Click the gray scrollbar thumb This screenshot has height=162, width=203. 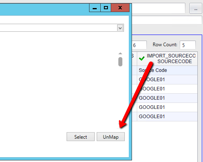coord(120,62)
